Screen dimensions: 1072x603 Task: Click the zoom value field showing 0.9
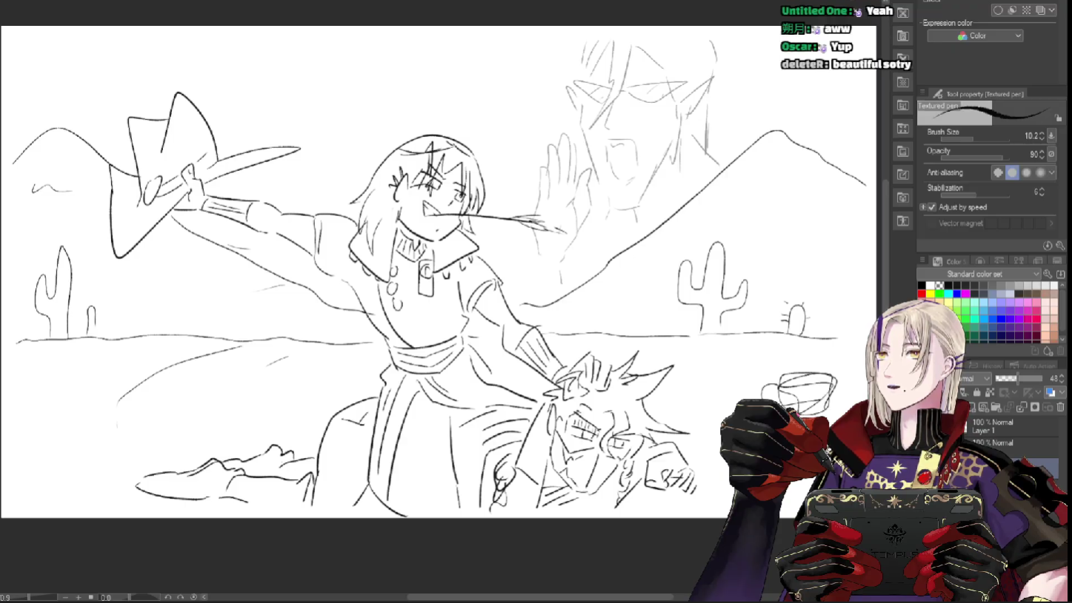pos(6,597)
